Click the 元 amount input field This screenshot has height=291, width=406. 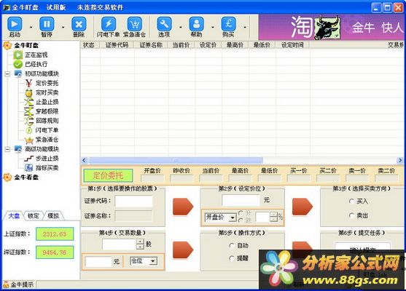tap(98, 262)
